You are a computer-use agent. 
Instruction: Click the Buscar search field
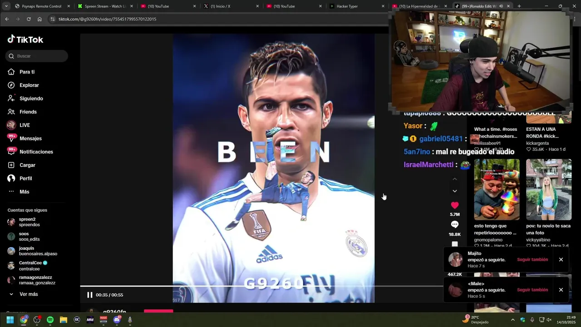pos(37,56)
